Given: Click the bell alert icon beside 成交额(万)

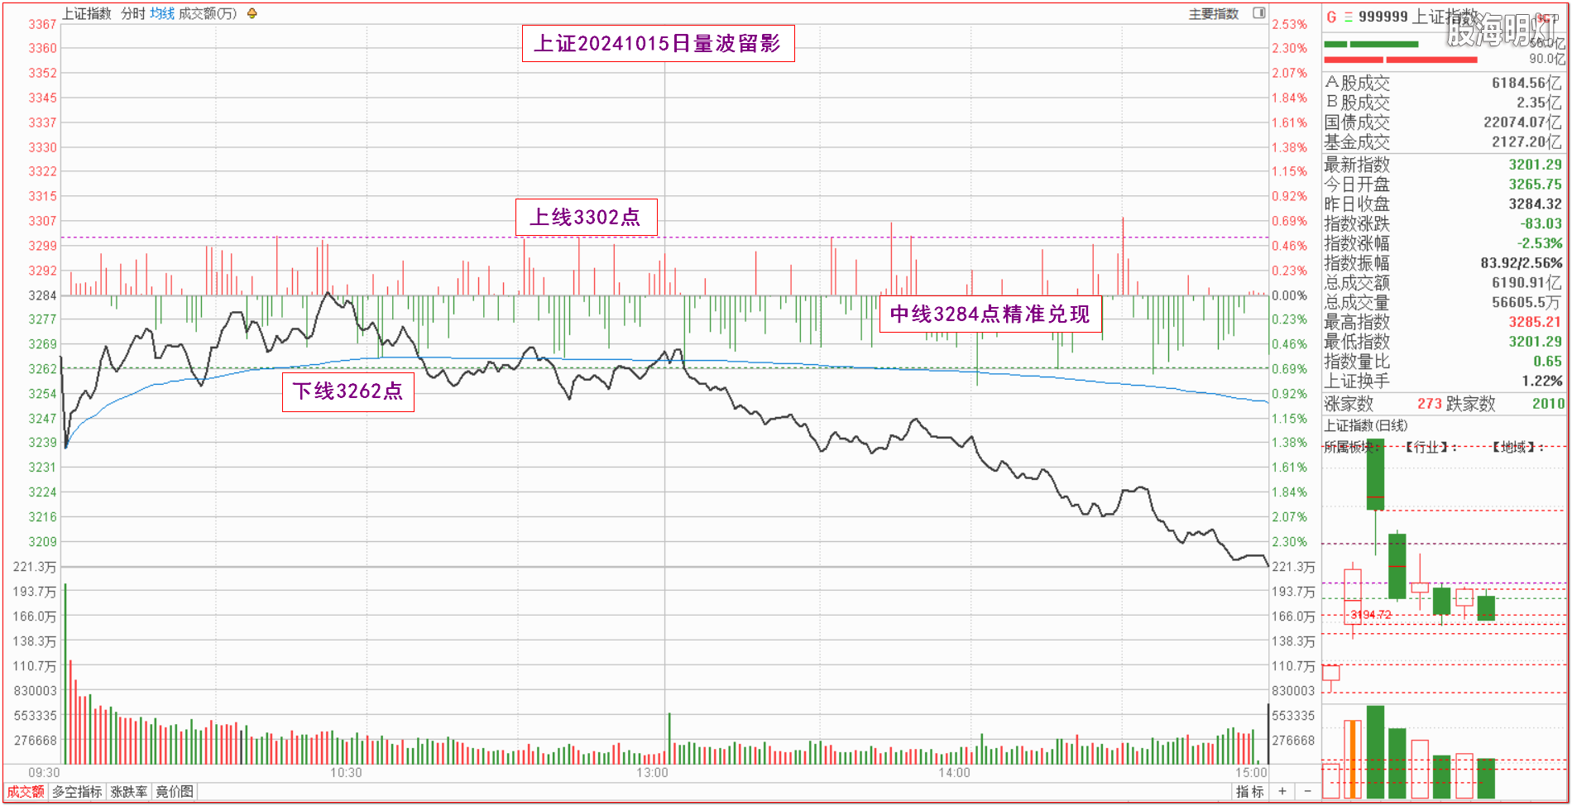Looking at the screenshot, I should point(252,13).
